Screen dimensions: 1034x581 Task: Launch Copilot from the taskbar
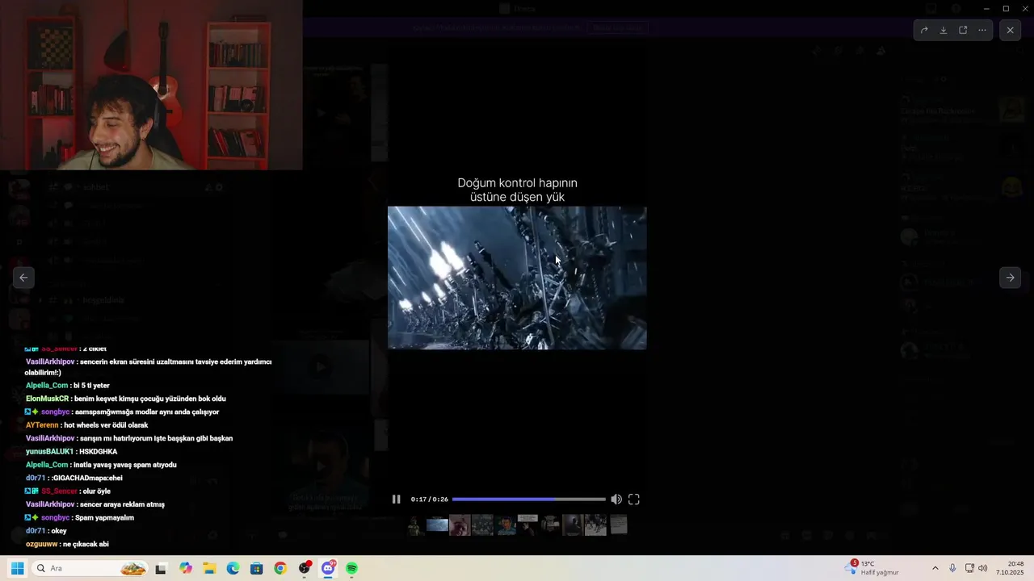click(x=186, y=568)
